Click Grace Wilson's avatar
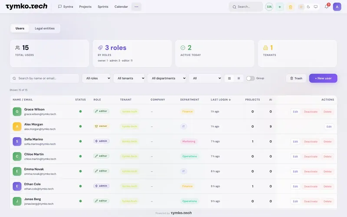The image size is (347, 217). pyautogui.click(x=17, y=112)
